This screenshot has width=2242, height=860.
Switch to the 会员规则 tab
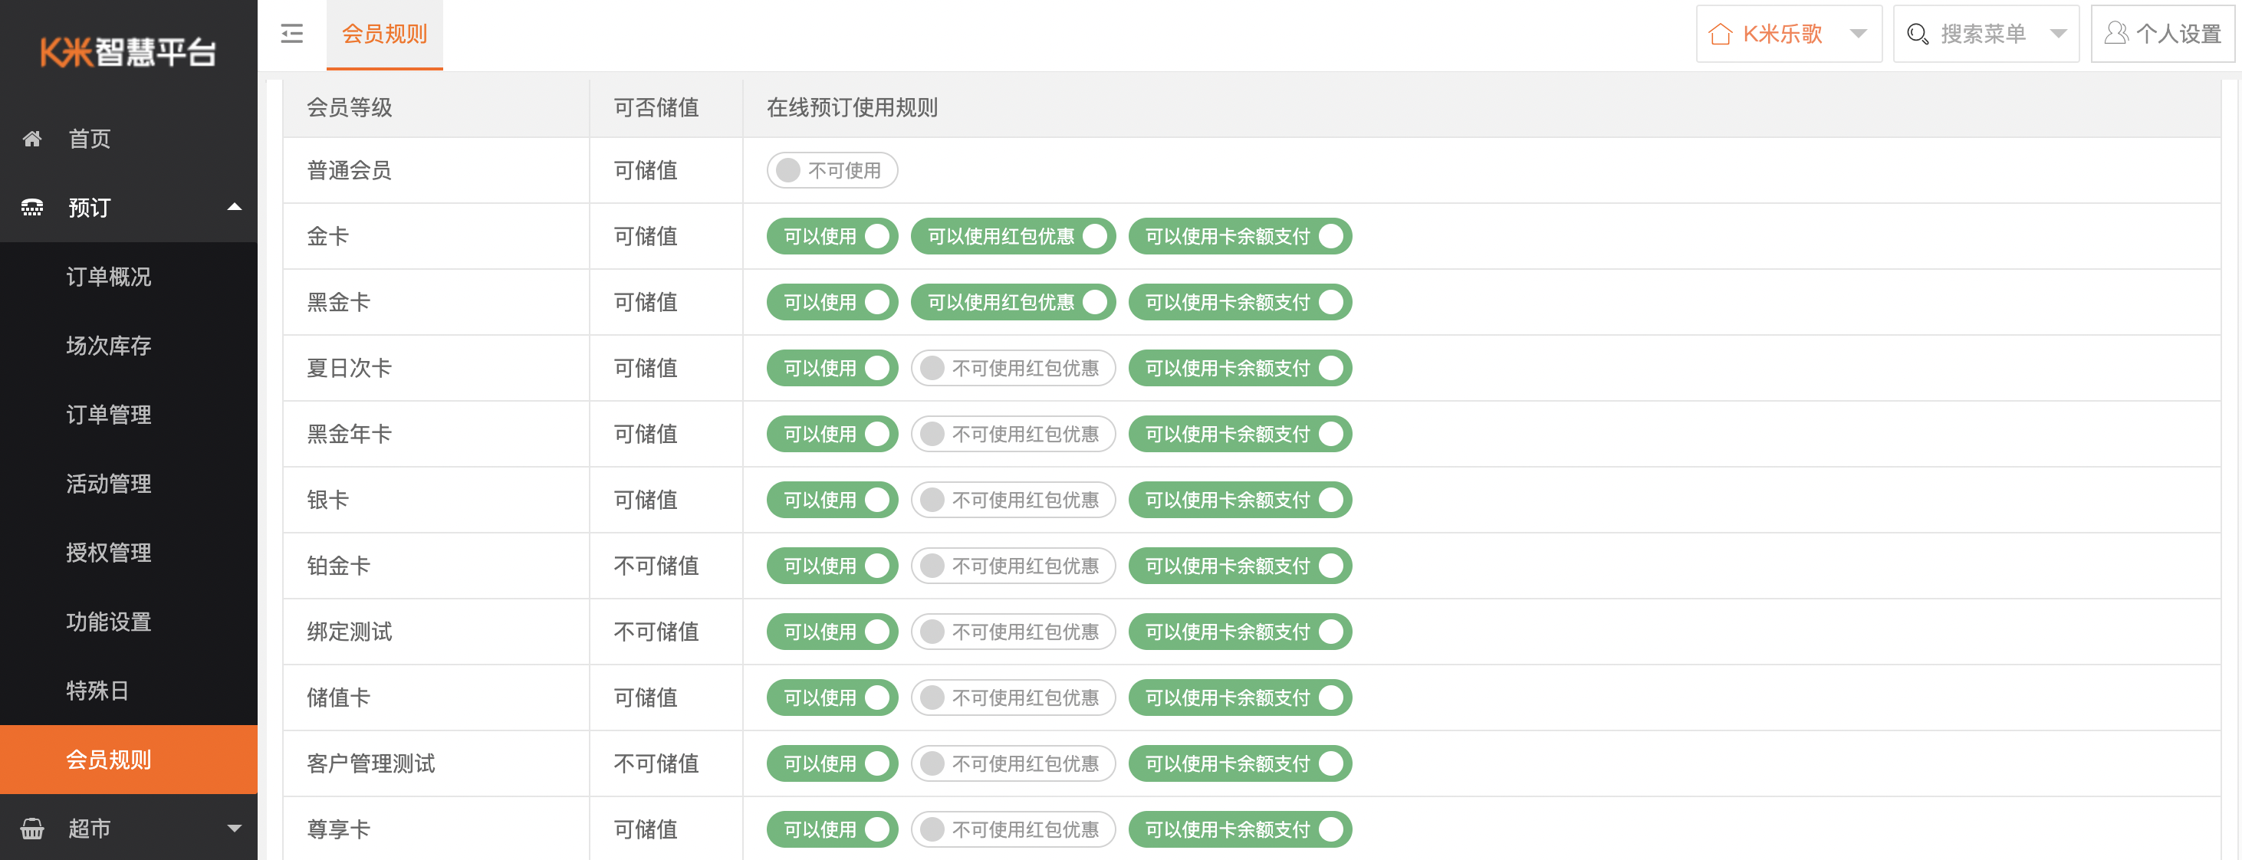pyautogui.click(x=384, y=34)
